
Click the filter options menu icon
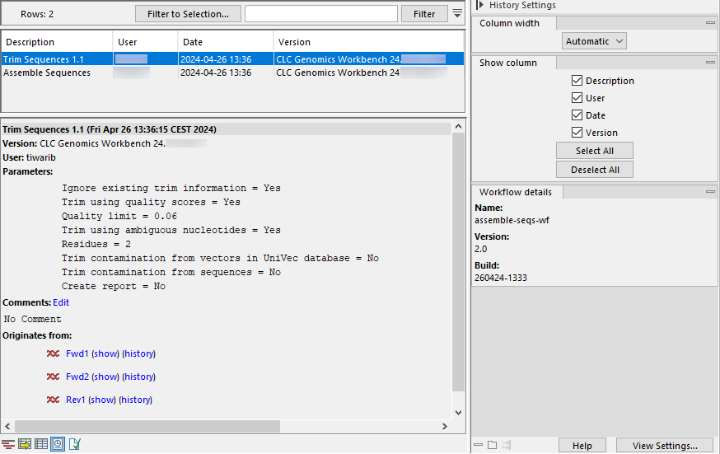click(x=457, y=13)
